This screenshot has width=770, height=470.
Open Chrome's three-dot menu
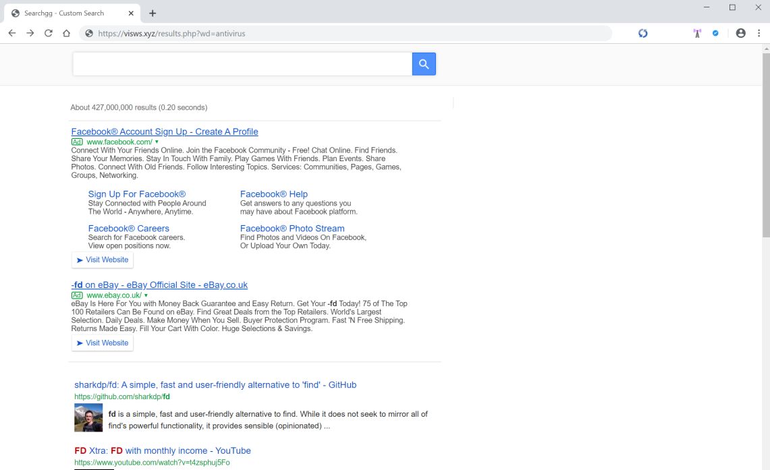759,33
